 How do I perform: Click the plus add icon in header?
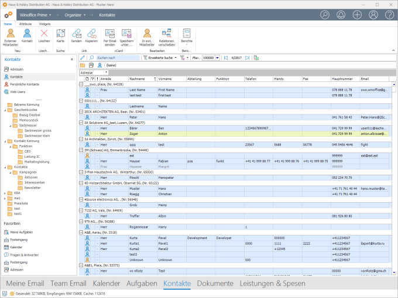point(357,15)
